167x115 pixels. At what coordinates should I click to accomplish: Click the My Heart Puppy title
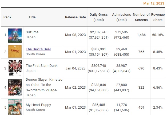[38, 105]
